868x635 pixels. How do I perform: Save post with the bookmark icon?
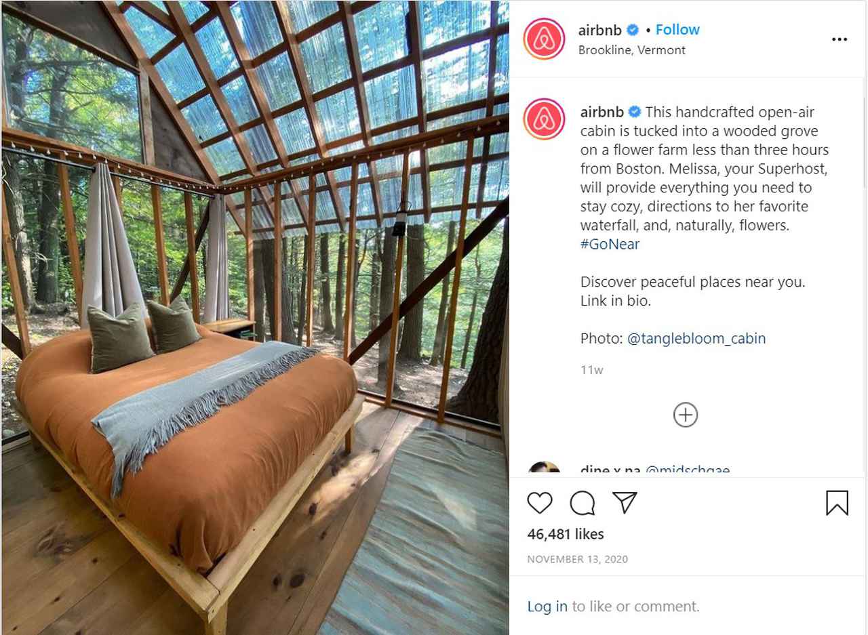pos(837,503)
